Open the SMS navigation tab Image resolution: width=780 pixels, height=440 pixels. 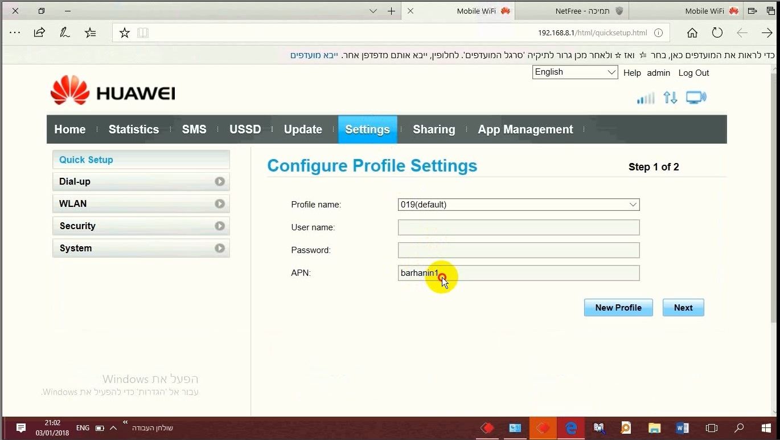(194, 129)
